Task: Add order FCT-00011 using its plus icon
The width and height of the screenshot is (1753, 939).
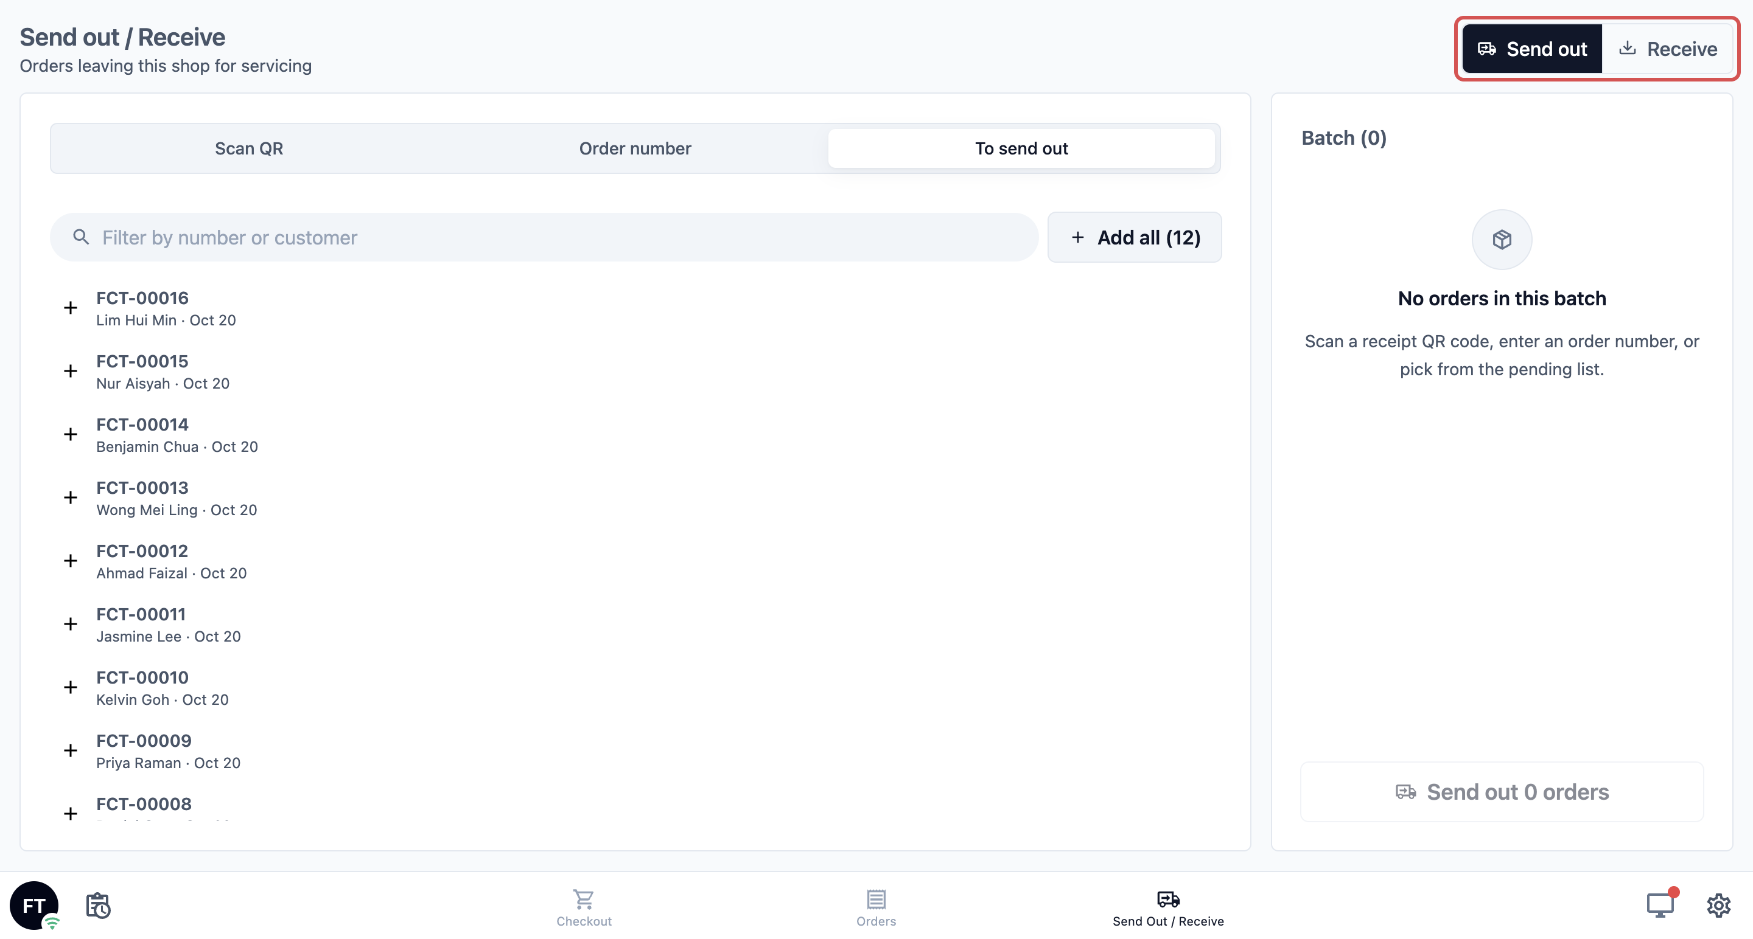Action: (70, 624)
